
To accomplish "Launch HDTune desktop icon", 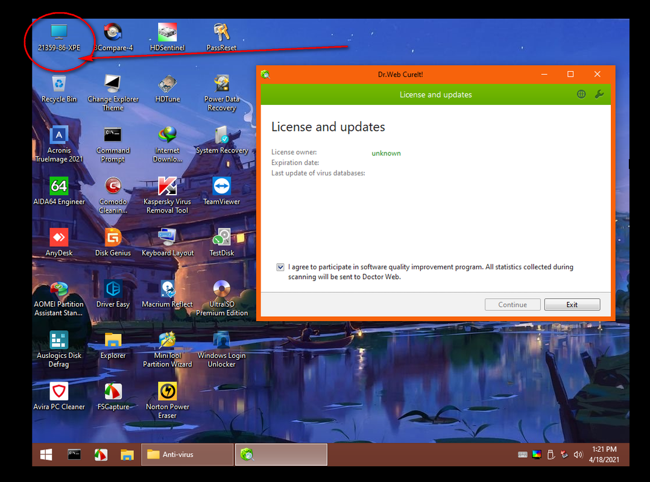I will (x=167, y=89).
